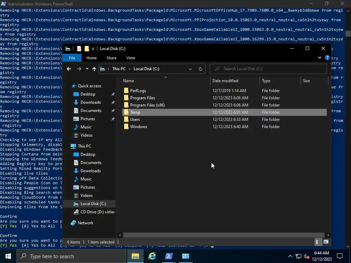Show hidden system tray icons
The width and height of the screenshot is (351, 263).
290,256
